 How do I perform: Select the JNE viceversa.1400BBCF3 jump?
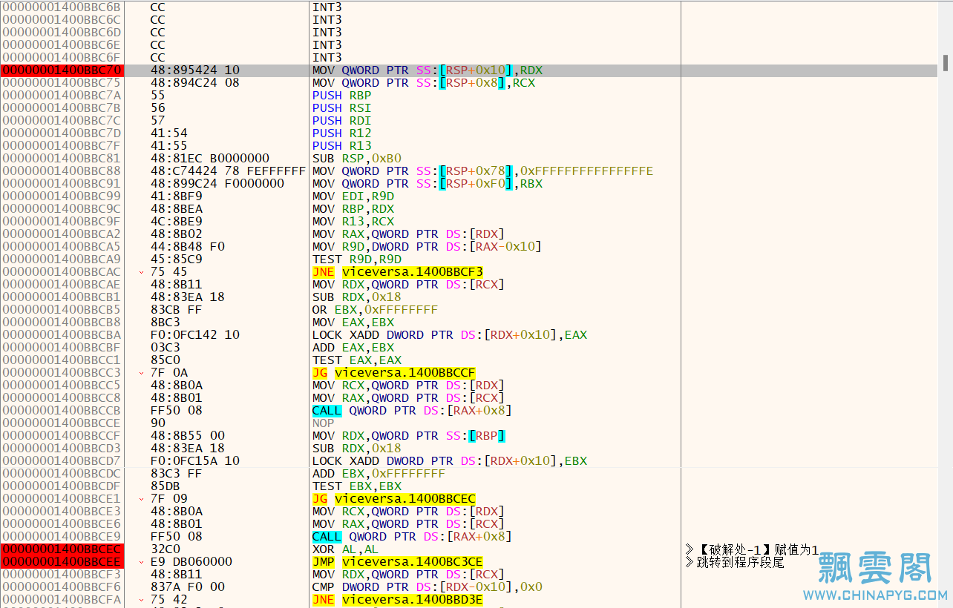click(398, 272)
